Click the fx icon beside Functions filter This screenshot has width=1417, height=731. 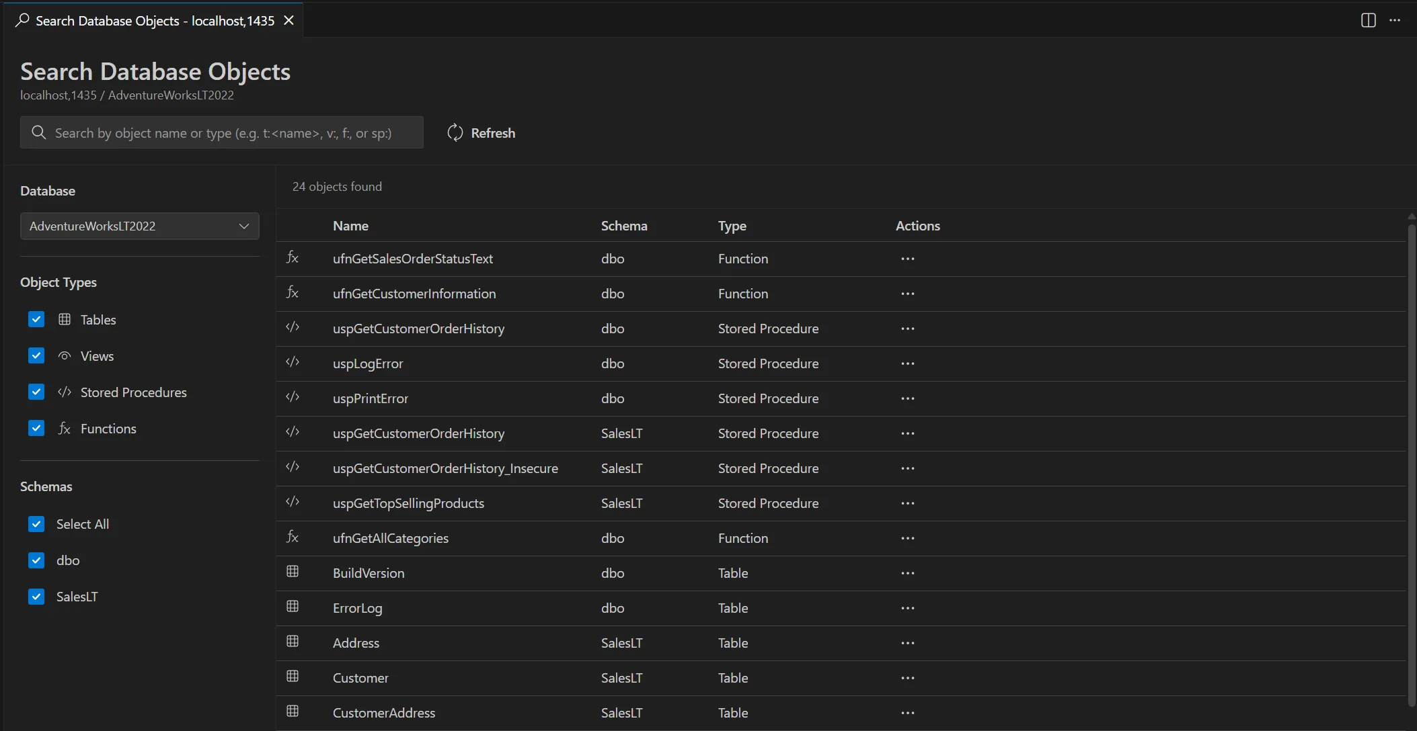tap(64, 428)
